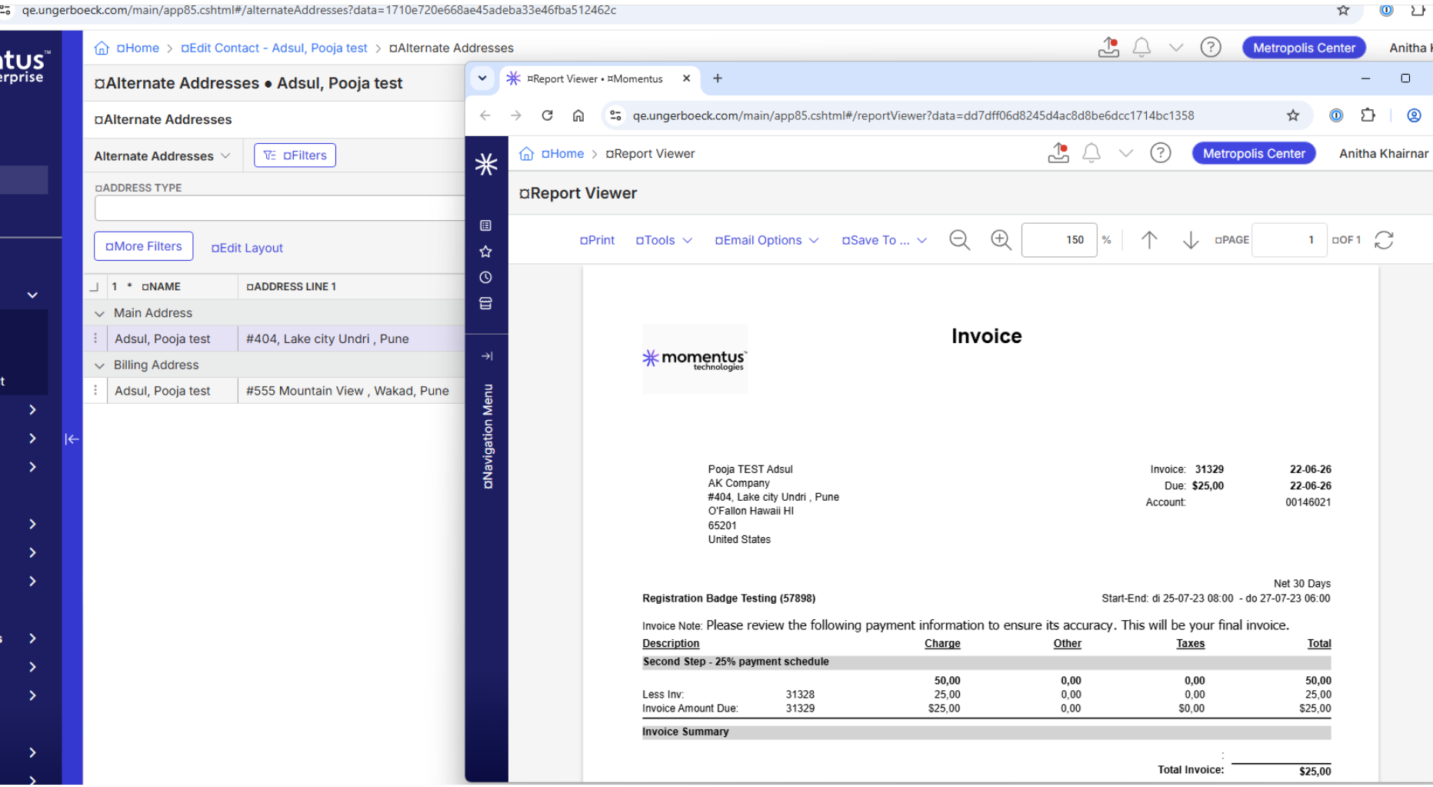Open notifications bell in Alternate Addresses window
Image resolution: width=1433 pixels, height=787 pixels.
(1141, 48)
